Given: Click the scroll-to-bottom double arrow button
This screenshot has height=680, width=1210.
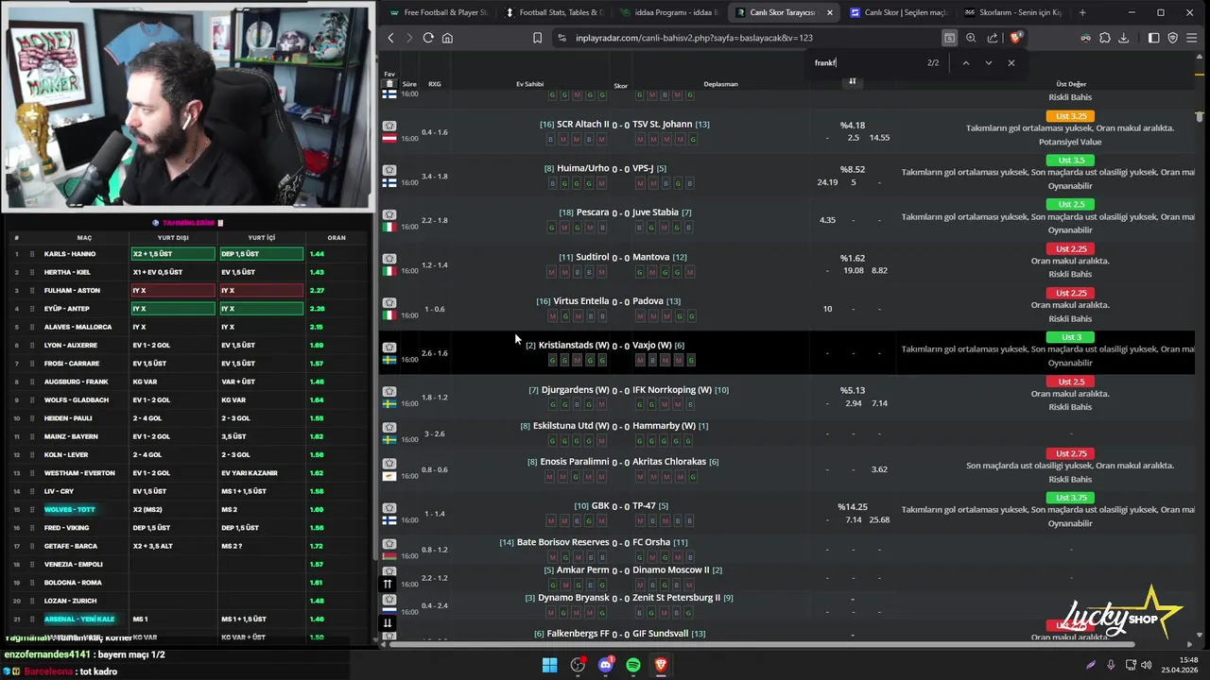Looking at the screenshot, I should click(388, 622).
